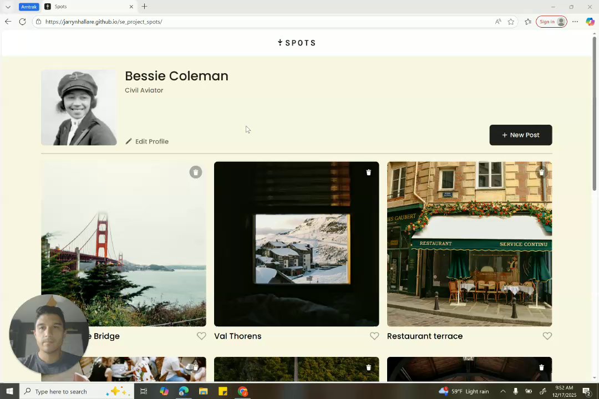The image size is (599, 399).
Task: Delete the Golden Gate Bridge card
Action: [x=196, y=172]
